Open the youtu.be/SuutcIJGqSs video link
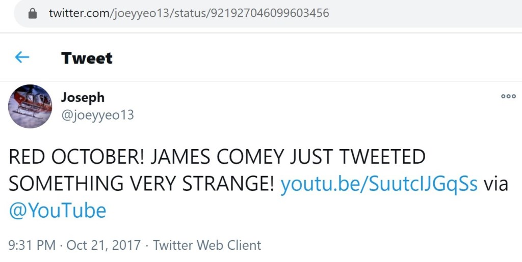Screen dimensions: 522x262 tap(379, 184)
